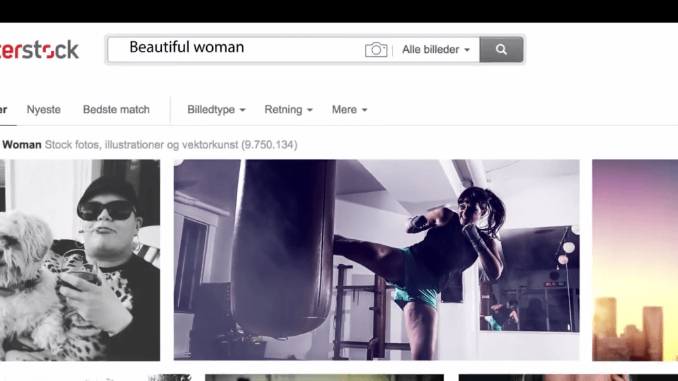Open second-row thumbnail beneath the kickboxing photo
The image size is (678, 381).
(324, 378)
